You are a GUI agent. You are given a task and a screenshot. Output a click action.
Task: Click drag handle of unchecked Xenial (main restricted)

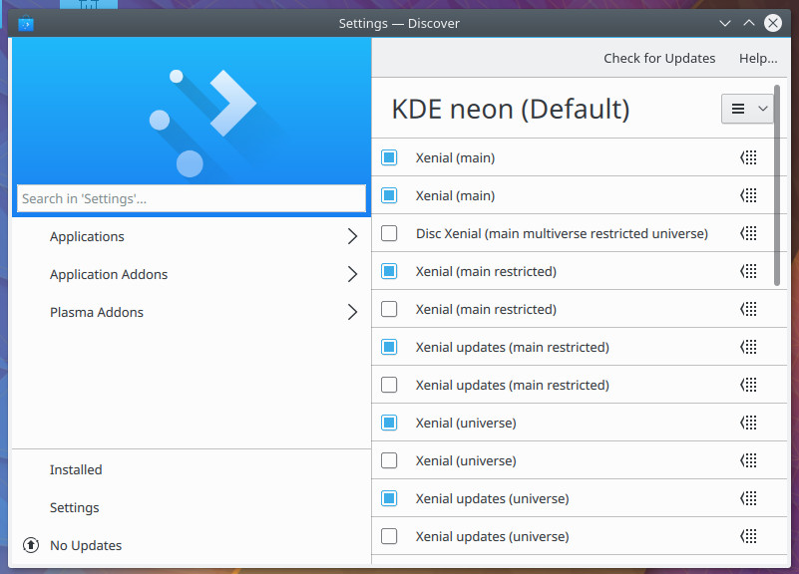pyautogui.click(x=748, y=309)
